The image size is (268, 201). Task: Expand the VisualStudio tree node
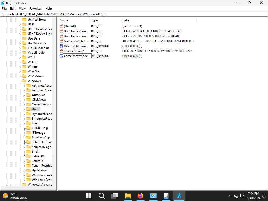(20, 53)
